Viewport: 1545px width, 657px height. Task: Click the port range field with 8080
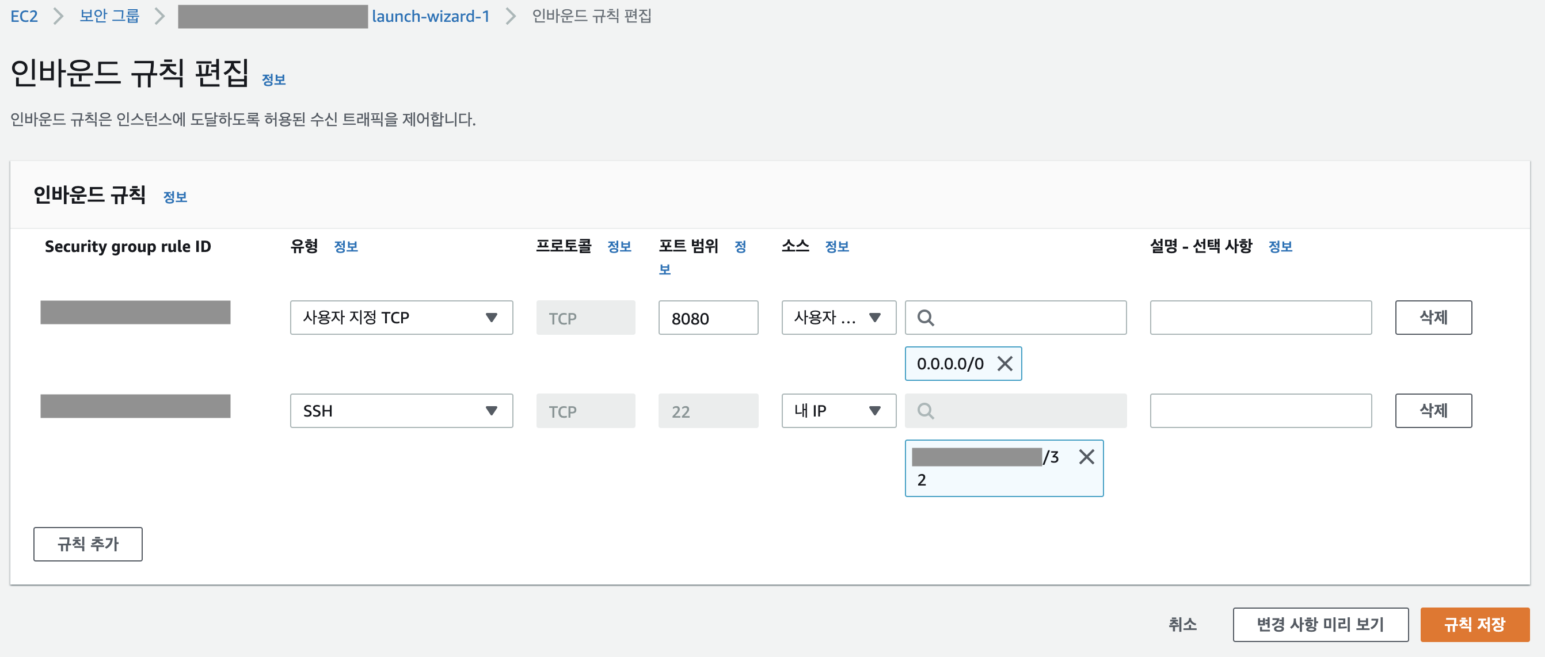tap(707, 318)
